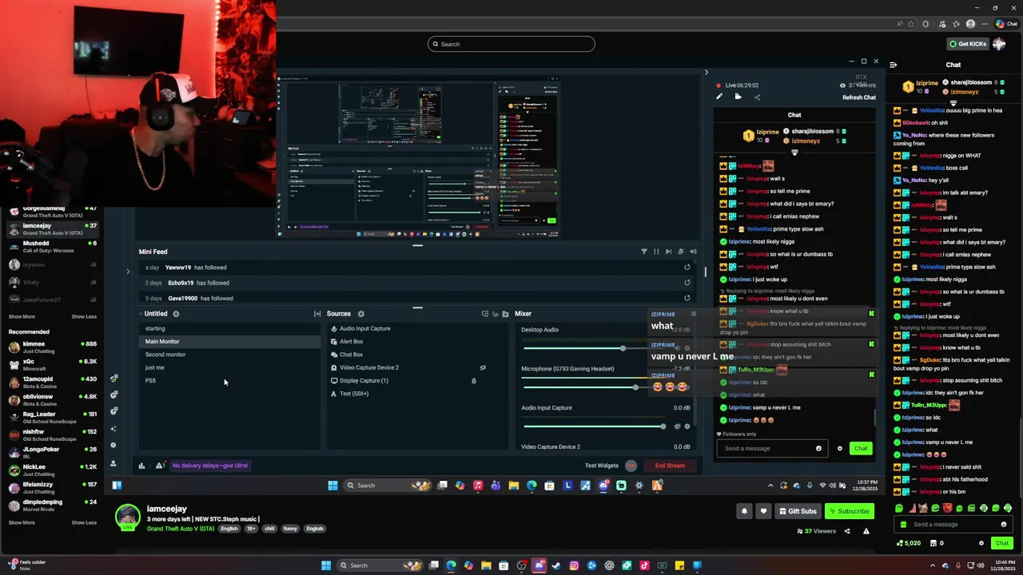Open scene transitions icon in Scenes header

point(317,314)
